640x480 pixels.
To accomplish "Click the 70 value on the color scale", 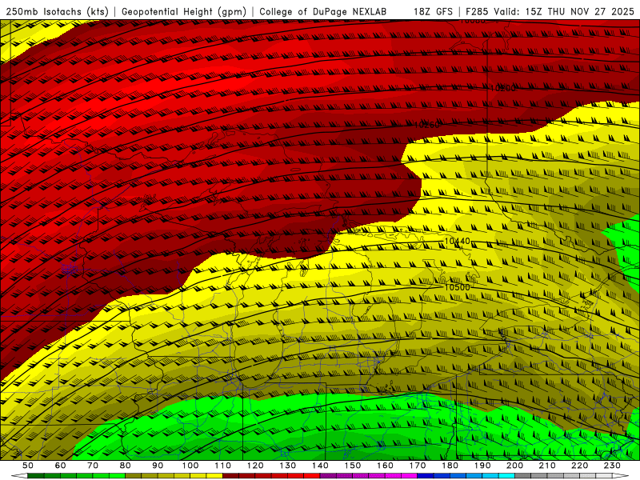I will pos(93,466).
